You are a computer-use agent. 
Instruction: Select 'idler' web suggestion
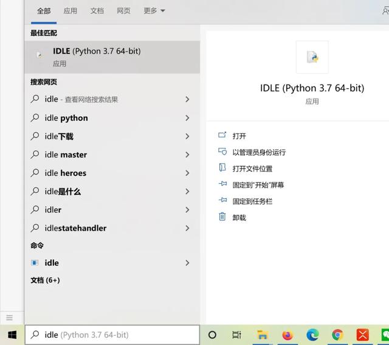[x=112, y=210]
